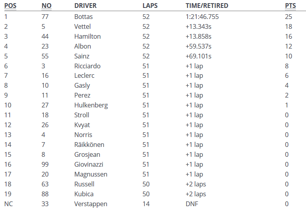
Task: Select the NC position cell
Action: [x=9, y=204]
